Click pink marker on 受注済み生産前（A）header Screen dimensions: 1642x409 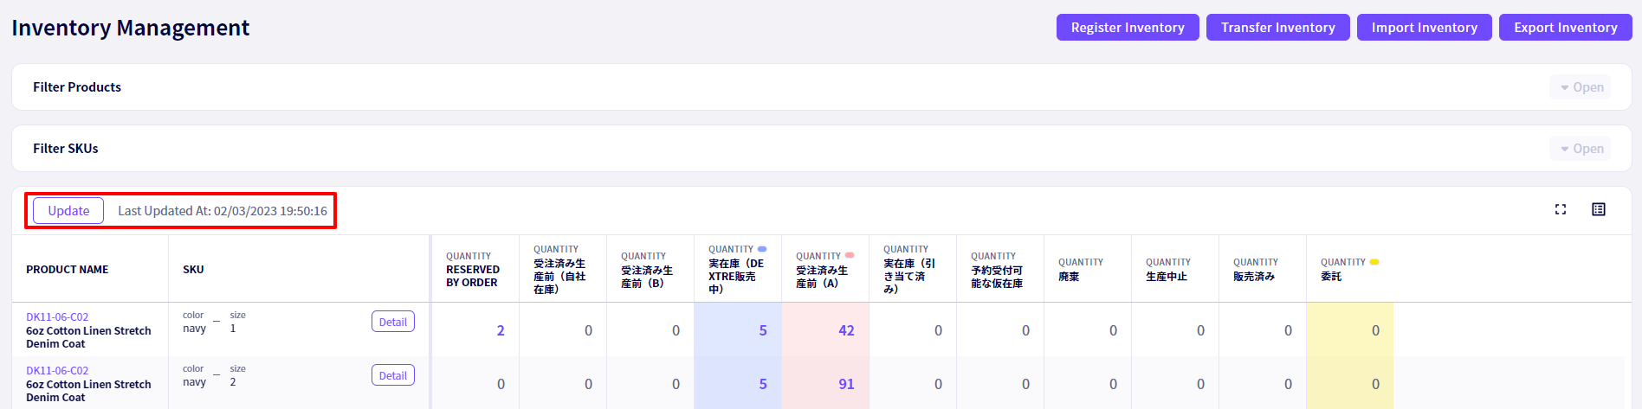(x=850, y=255)
